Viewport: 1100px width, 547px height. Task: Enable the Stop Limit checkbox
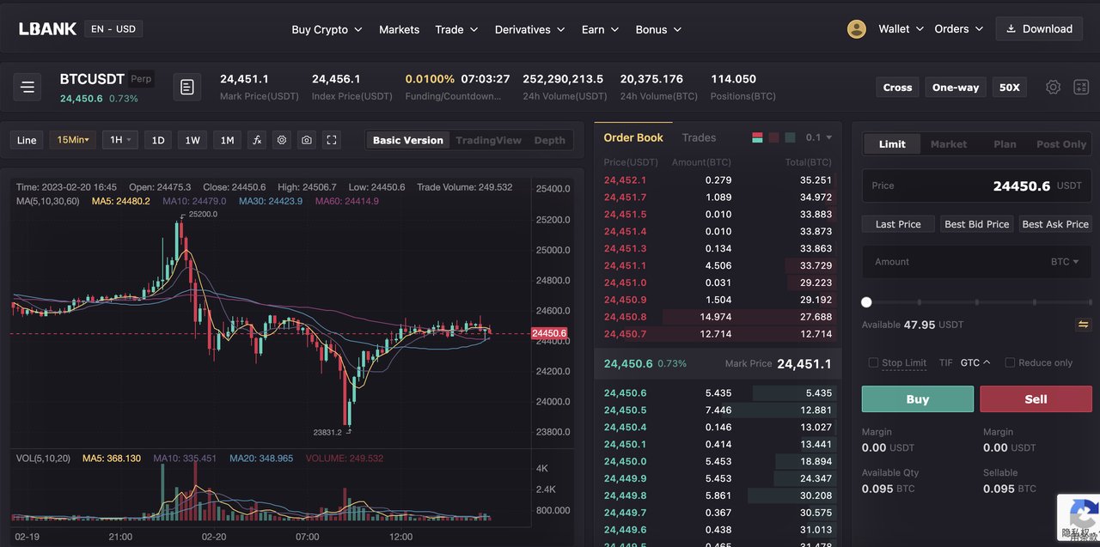(x=873, y=362)
